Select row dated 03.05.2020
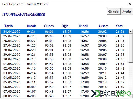This screenshot has width=134, height=100. coord(65,73)
